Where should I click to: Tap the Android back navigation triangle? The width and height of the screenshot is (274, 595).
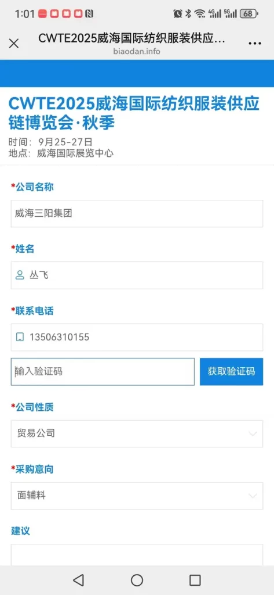point(78,580)
